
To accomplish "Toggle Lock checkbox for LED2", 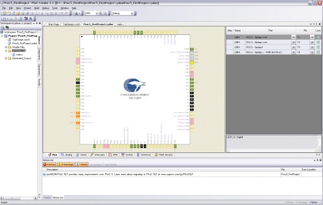I will [x=318, y=42].
